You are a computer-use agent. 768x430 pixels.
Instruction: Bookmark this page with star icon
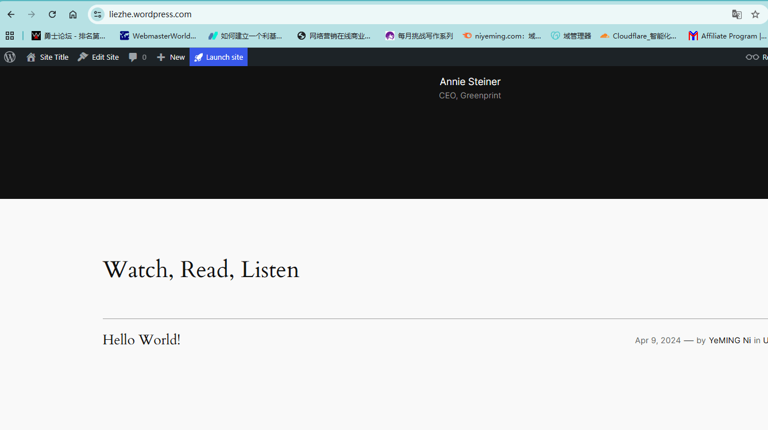point(755,14)
